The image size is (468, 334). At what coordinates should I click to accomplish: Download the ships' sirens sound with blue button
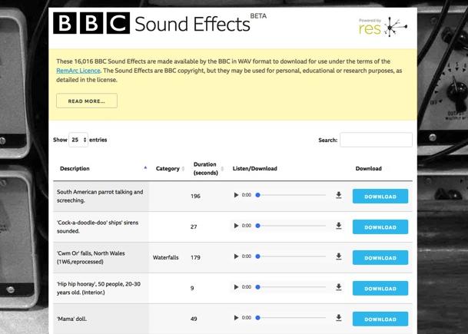click(380, 227)
